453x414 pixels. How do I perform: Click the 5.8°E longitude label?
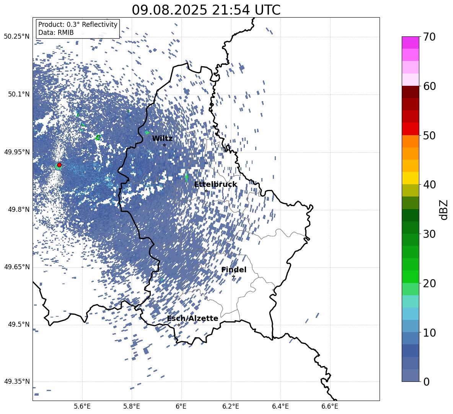pos(132,406)
